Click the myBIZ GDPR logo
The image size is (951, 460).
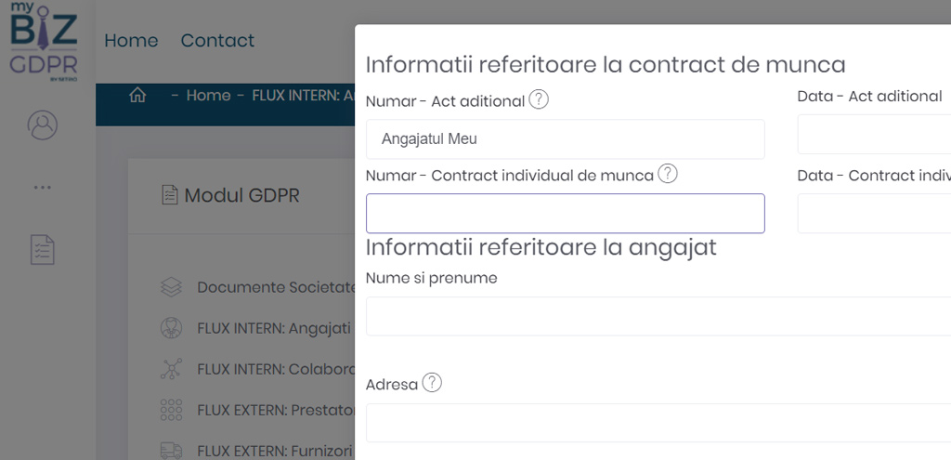click(x=43, y=43)
